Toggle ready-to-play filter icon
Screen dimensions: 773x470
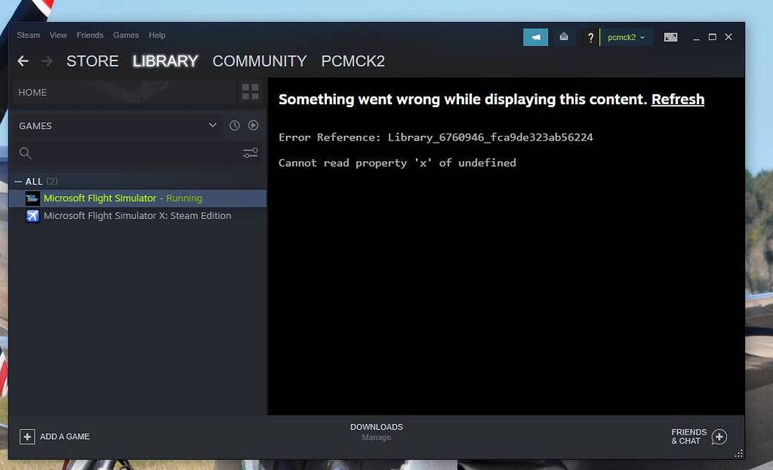[x=254, y=126]
